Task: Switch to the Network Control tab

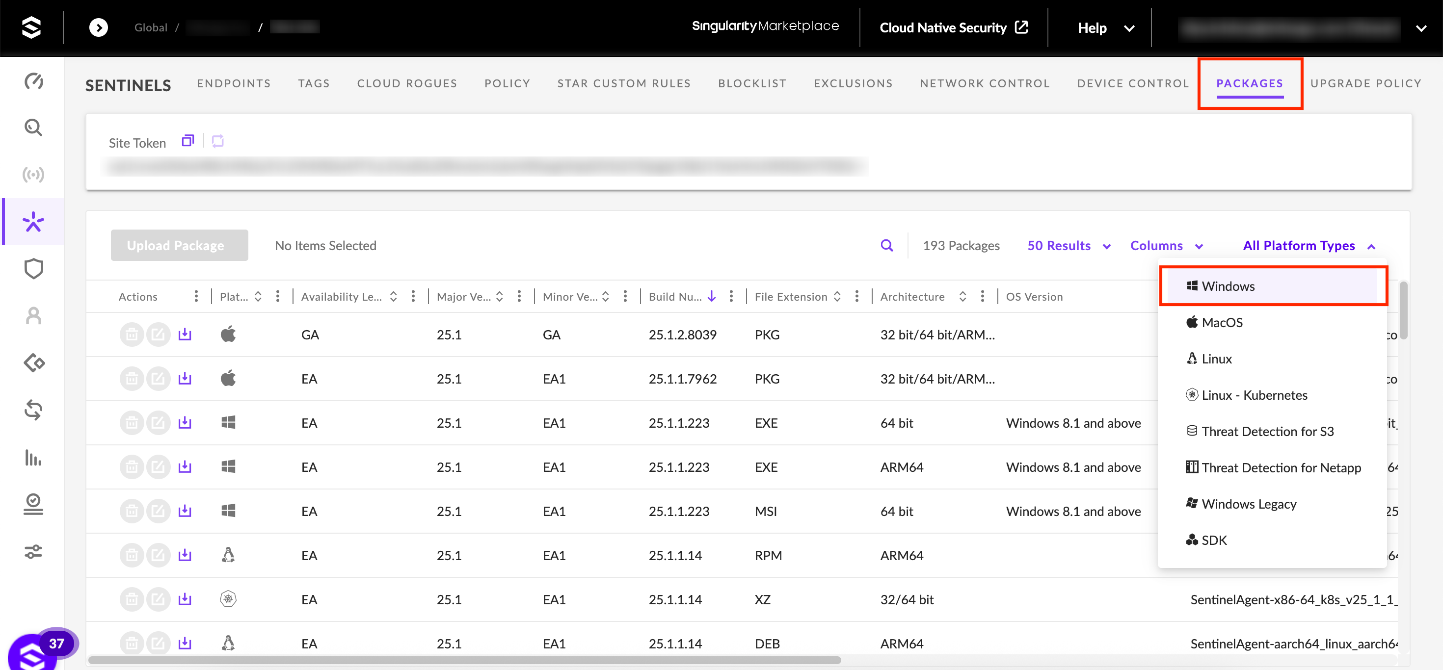Action: point(985,83)
